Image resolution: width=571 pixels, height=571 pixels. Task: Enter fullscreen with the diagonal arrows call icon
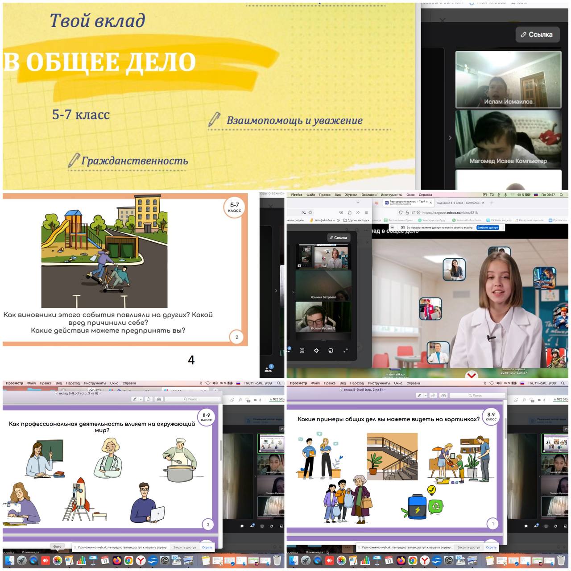[x=345, y=351]
